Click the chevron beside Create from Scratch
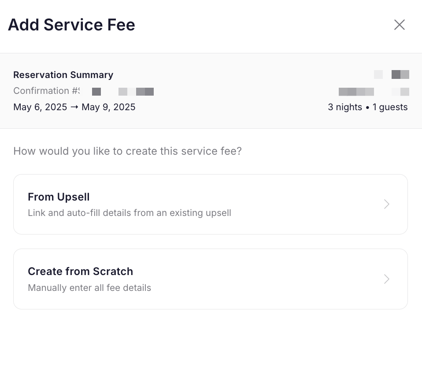Image resolution: width=422 pixels, height=372 pixels. click(x=386, y=279)
